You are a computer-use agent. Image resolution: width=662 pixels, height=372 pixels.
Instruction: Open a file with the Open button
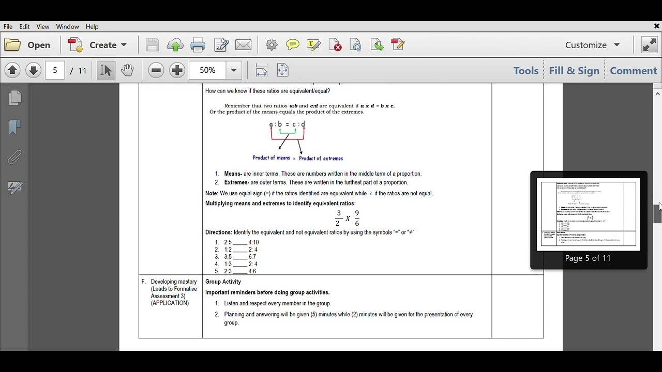28,45
